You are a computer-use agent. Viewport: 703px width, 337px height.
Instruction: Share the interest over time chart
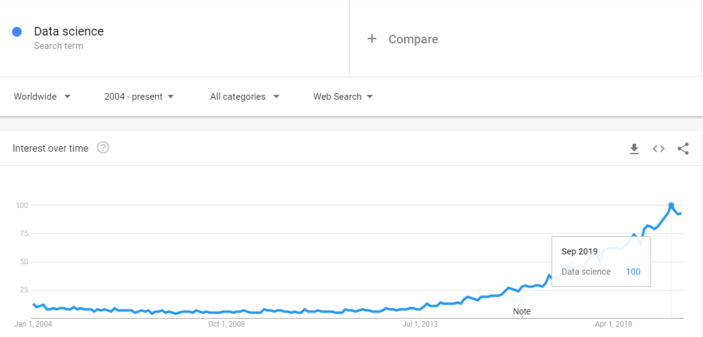pyautogui.click(x=683, y=149)
